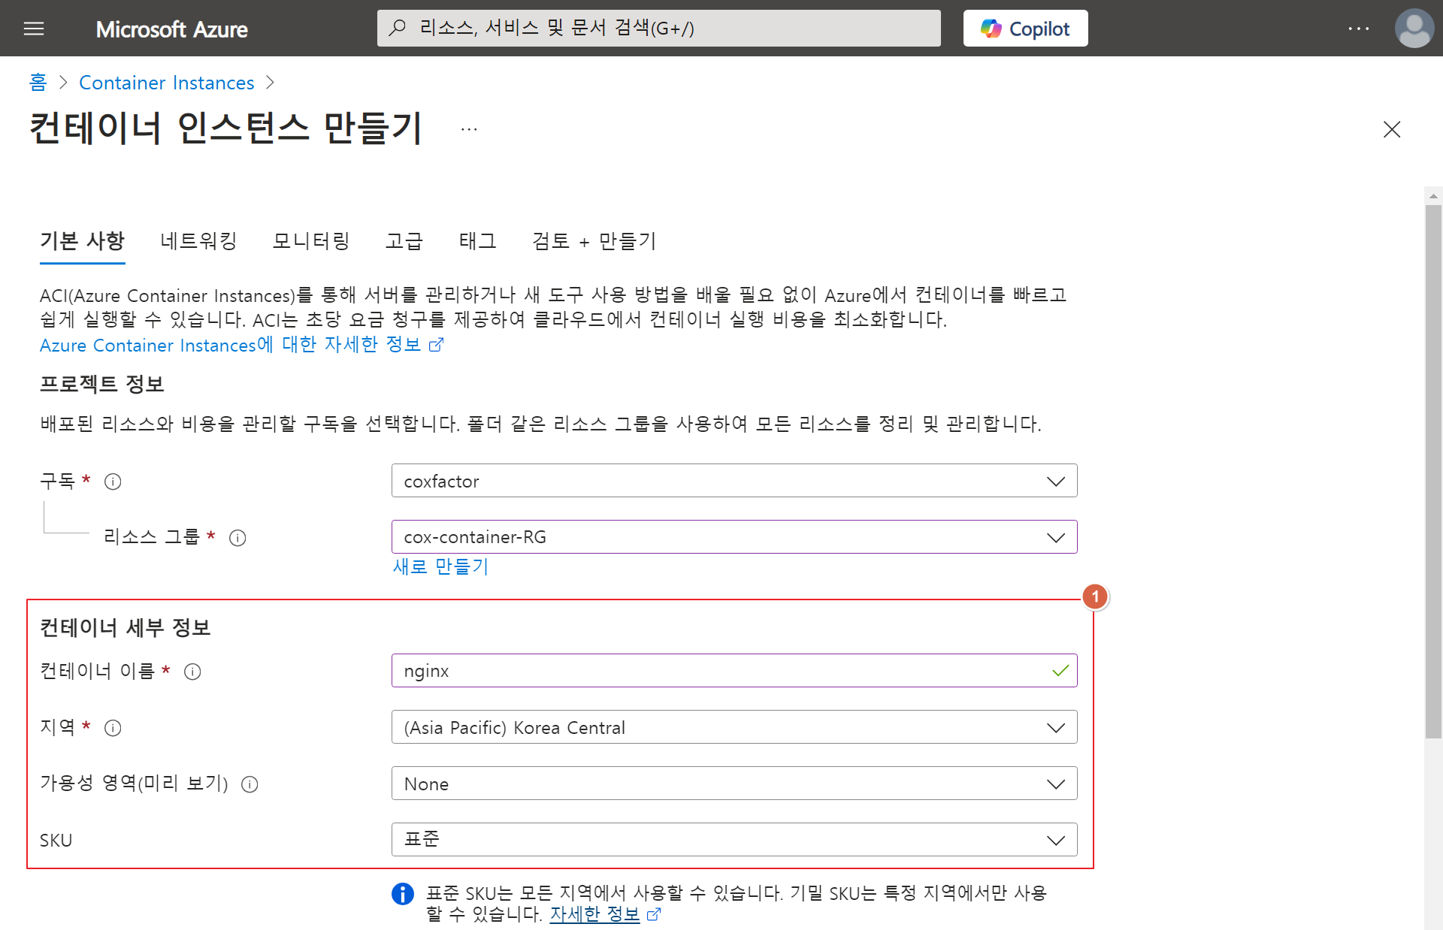Click the info icon next to 지역
Image resolution: width=1443 pixels, height=930 pixels.
click(x=113, y=728)
